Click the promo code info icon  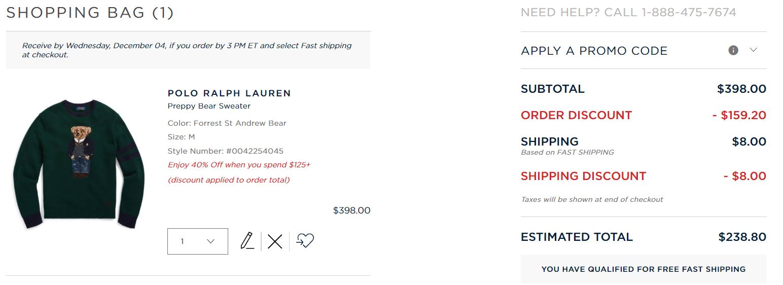click(x=733, y=50)
